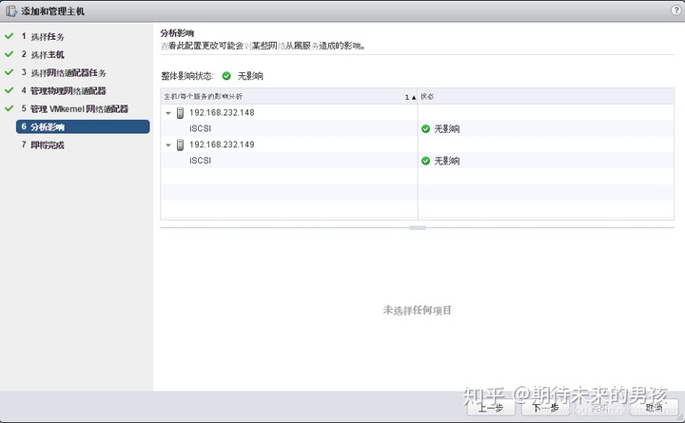Go to step 2 选择主机
Viewport: 685px width, 423px height.
[x=43, y=54]
